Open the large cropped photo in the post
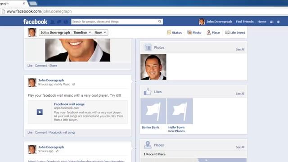The width and height of the screenshot is (288, 162). point(78,50)
